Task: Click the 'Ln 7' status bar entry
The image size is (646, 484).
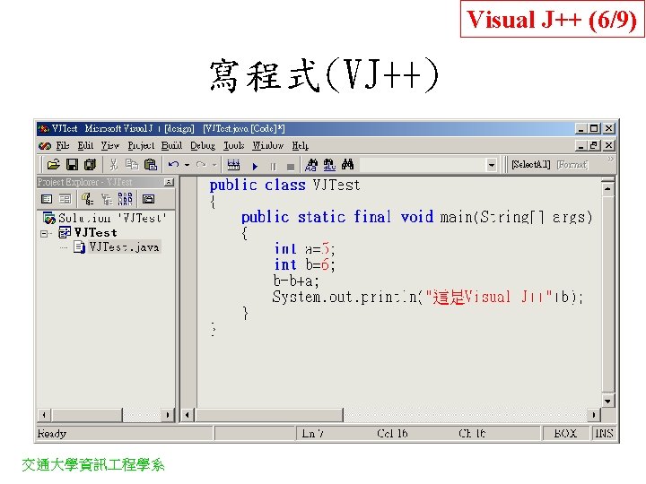Action: click(312, 434)
